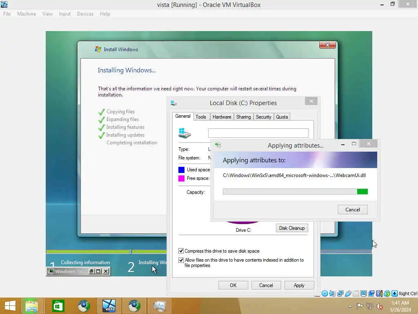
Task: Switch to the Sharing tab
Action: [x=243, y=117]
